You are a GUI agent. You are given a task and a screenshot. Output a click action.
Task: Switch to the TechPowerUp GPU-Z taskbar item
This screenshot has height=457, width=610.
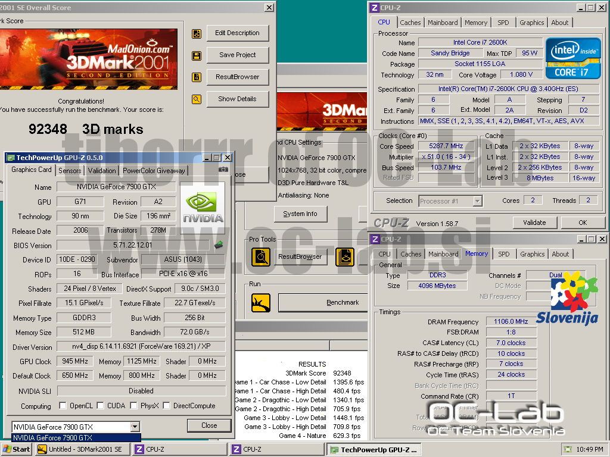(x=375, y=450)
